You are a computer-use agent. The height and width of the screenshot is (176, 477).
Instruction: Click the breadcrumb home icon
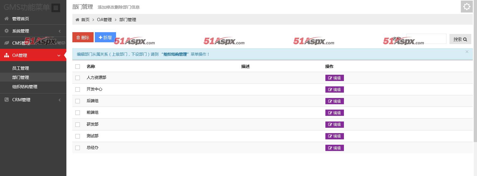pos(77,20)
